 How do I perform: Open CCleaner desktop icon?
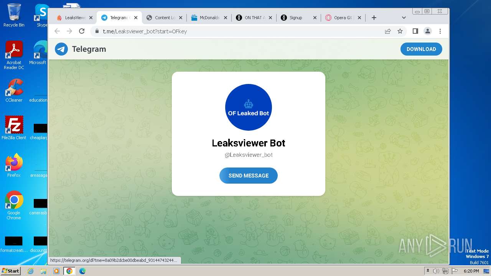pyautogui.click(x=14, y=90)
